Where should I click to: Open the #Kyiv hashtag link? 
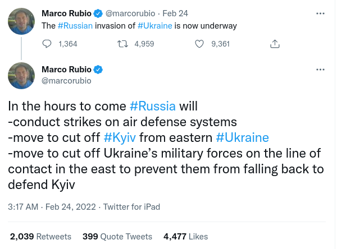[x=120, y=137]
